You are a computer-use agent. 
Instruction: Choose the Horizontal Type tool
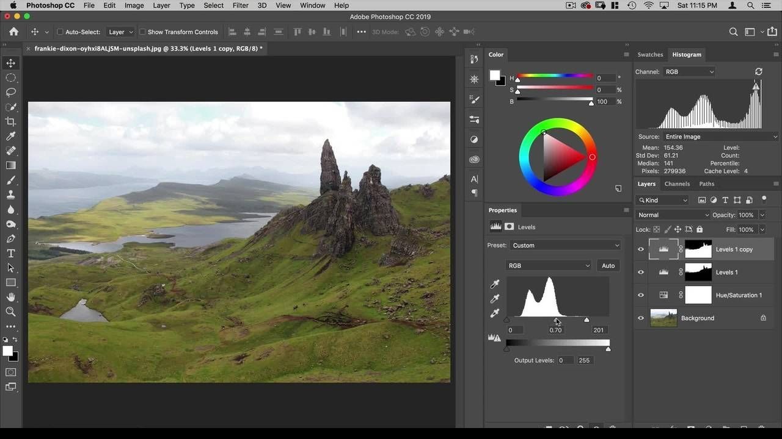pyautogui.click(x=10, y=254)
